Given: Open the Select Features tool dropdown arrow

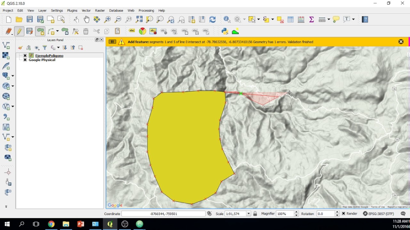Looking at the screenshot, I should click(258, 19).
